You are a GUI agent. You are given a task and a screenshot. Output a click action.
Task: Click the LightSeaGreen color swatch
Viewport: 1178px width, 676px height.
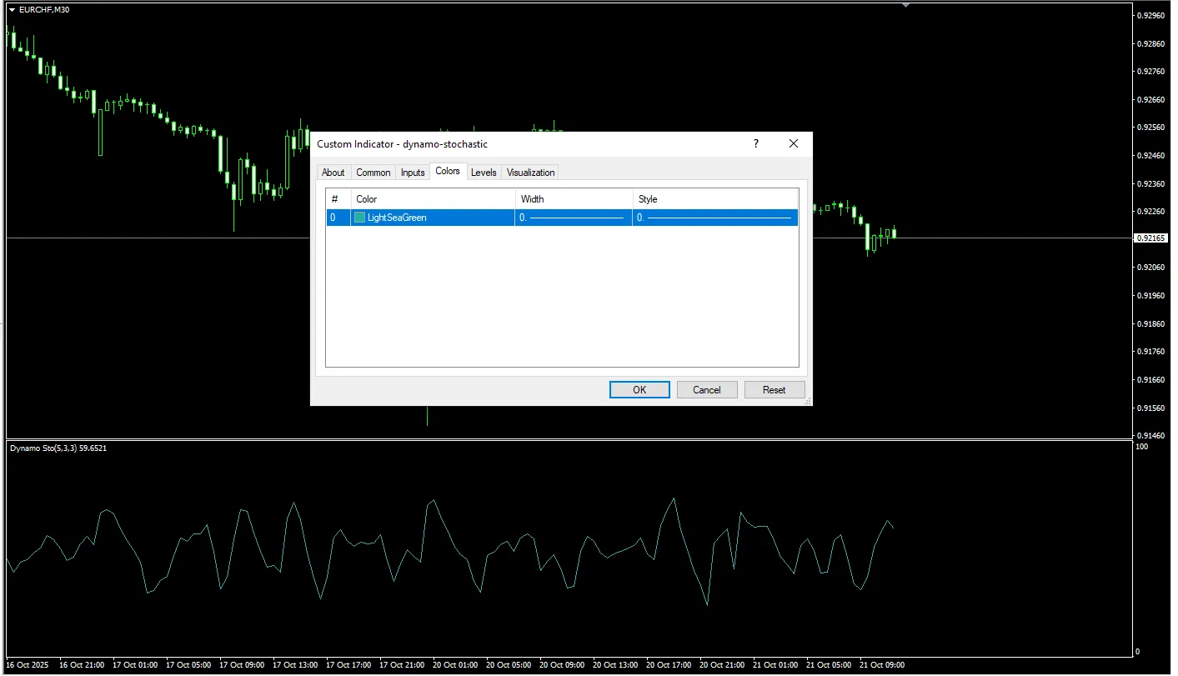(360, 218)
